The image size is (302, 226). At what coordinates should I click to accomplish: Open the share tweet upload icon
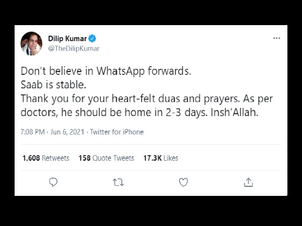pyautogui.click(x=248, y=182)
